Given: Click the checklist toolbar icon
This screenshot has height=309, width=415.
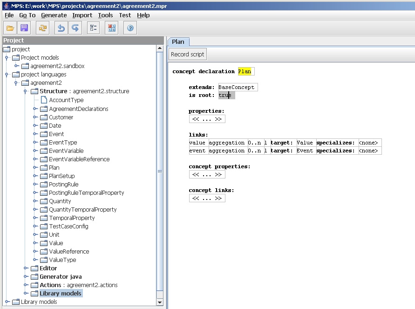Looking at the screenshot, I should pos(93,28).
